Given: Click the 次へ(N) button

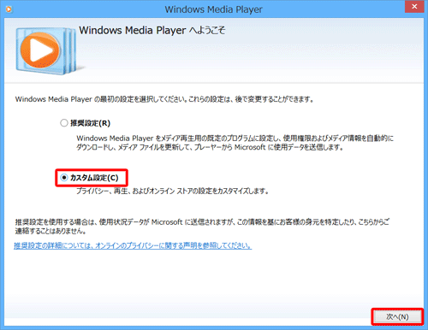Looking at the screenshot, I should pyautogui.click(x=397, y=316).
